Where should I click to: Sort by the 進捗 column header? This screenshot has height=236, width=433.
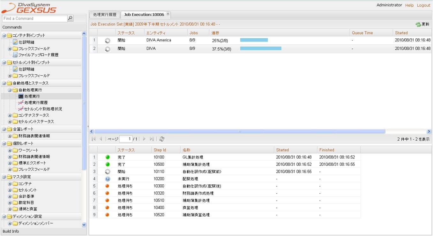280,33
